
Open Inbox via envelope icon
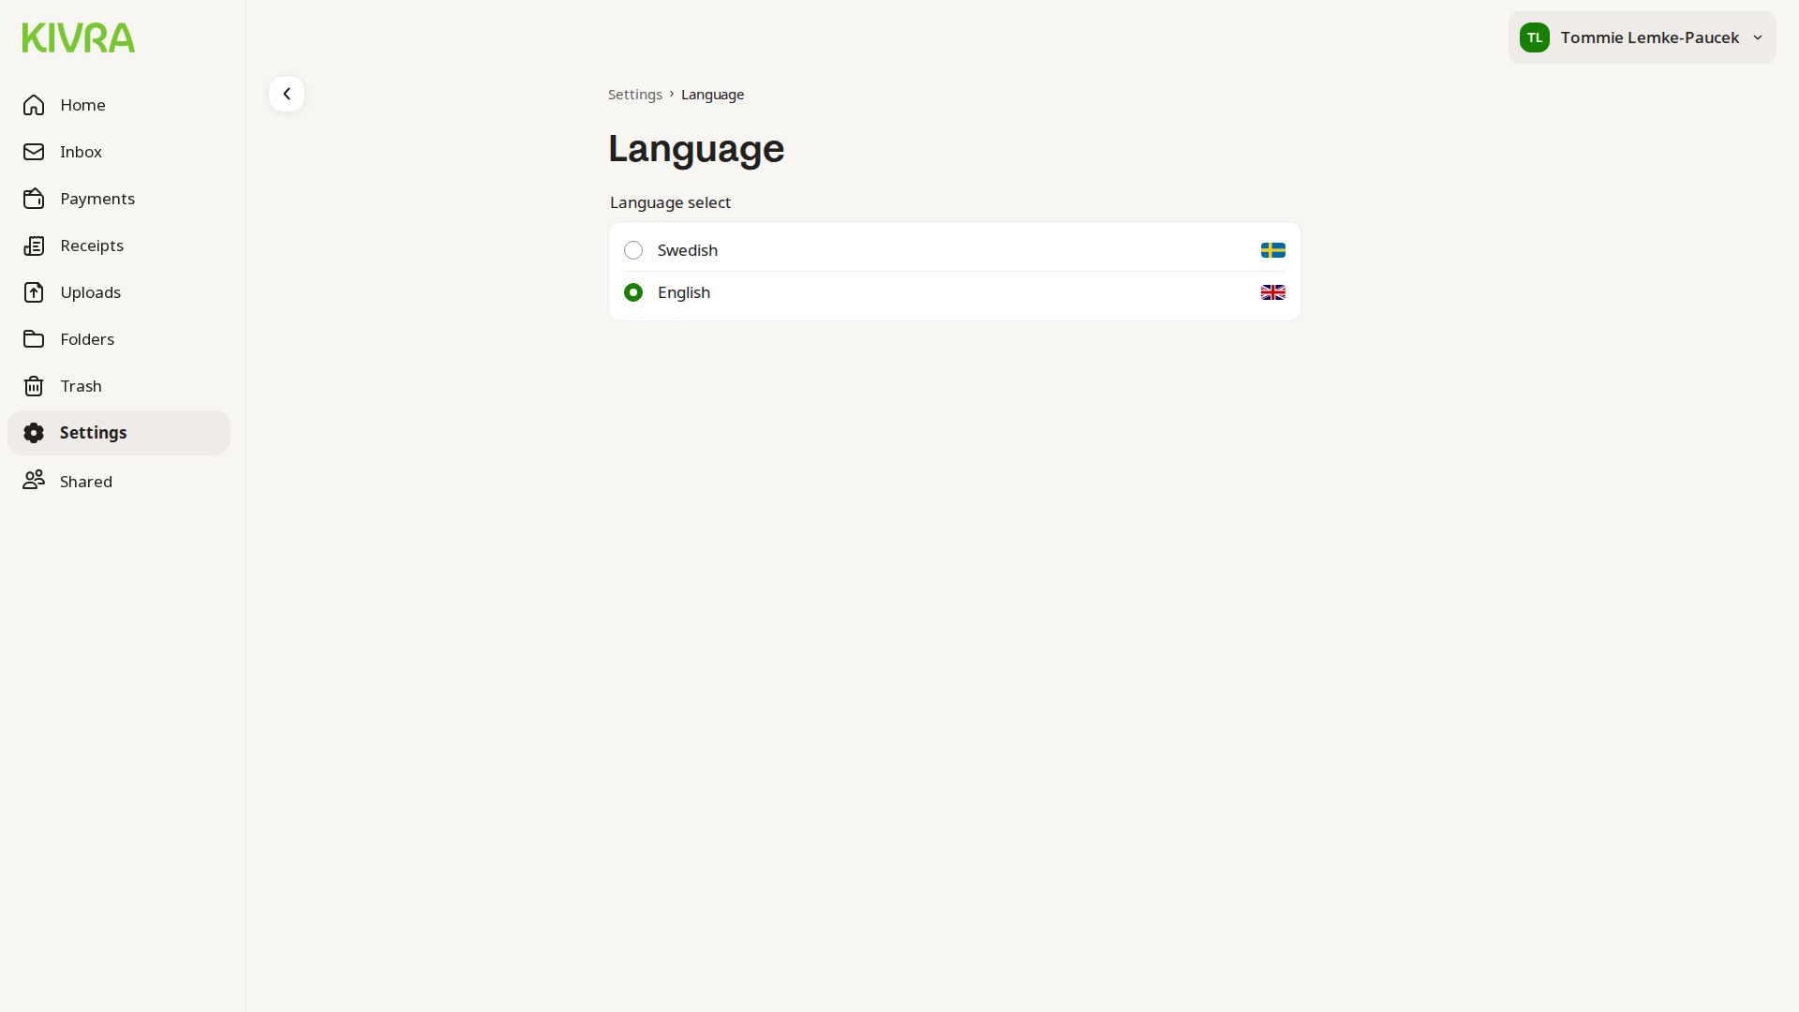34,152
